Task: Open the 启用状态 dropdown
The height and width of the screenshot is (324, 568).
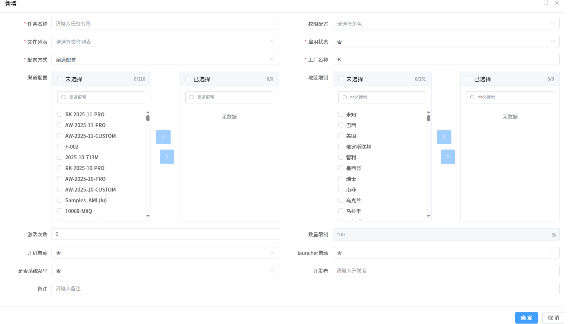Action: [446, 42]
